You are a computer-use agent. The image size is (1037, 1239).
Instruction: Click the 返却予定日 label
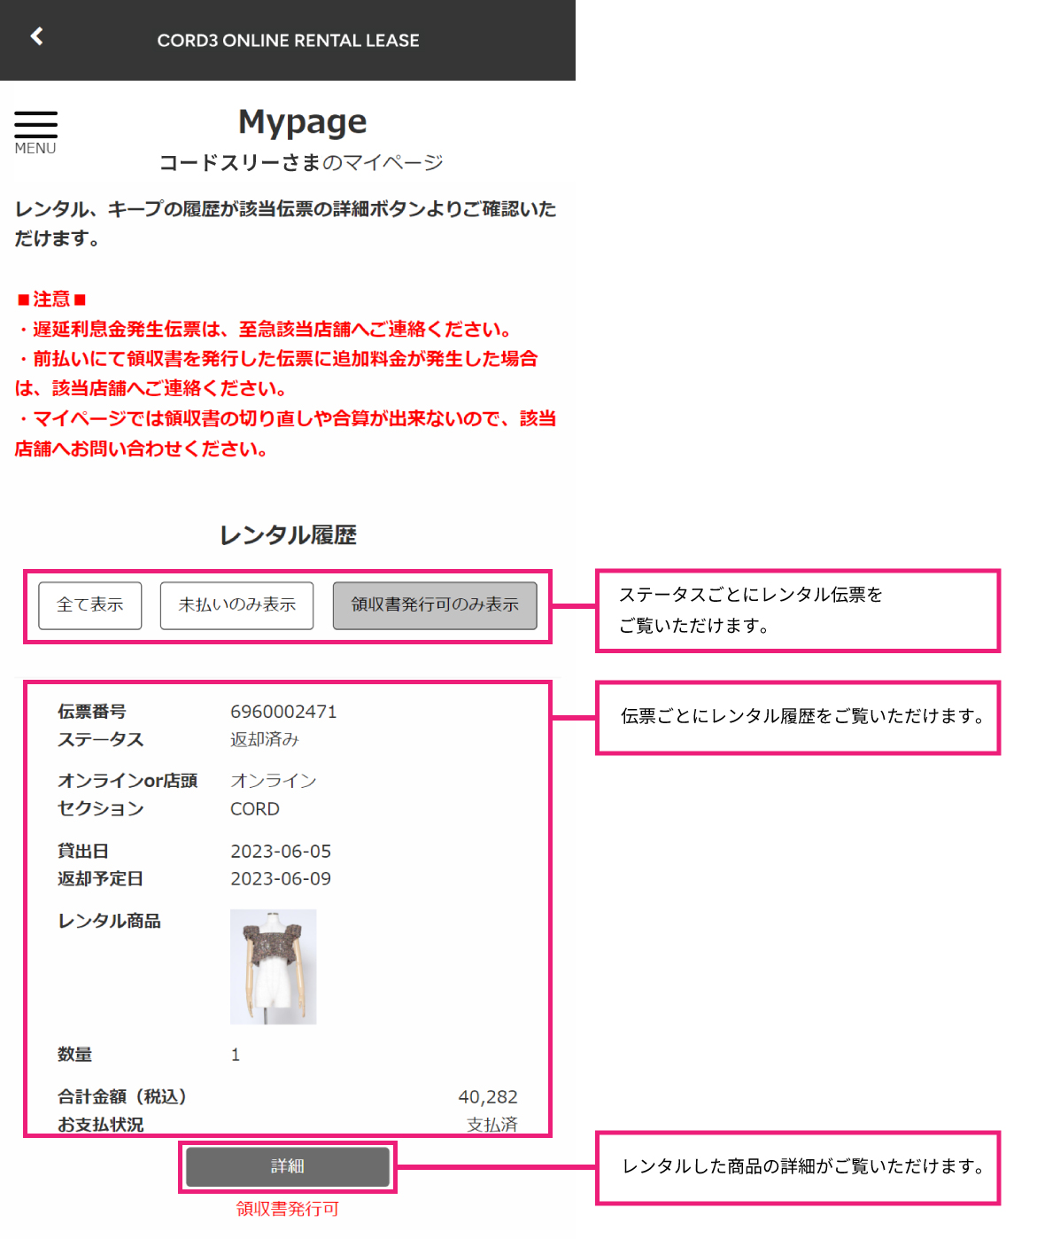pyautogui.click(x=100, y=879)
